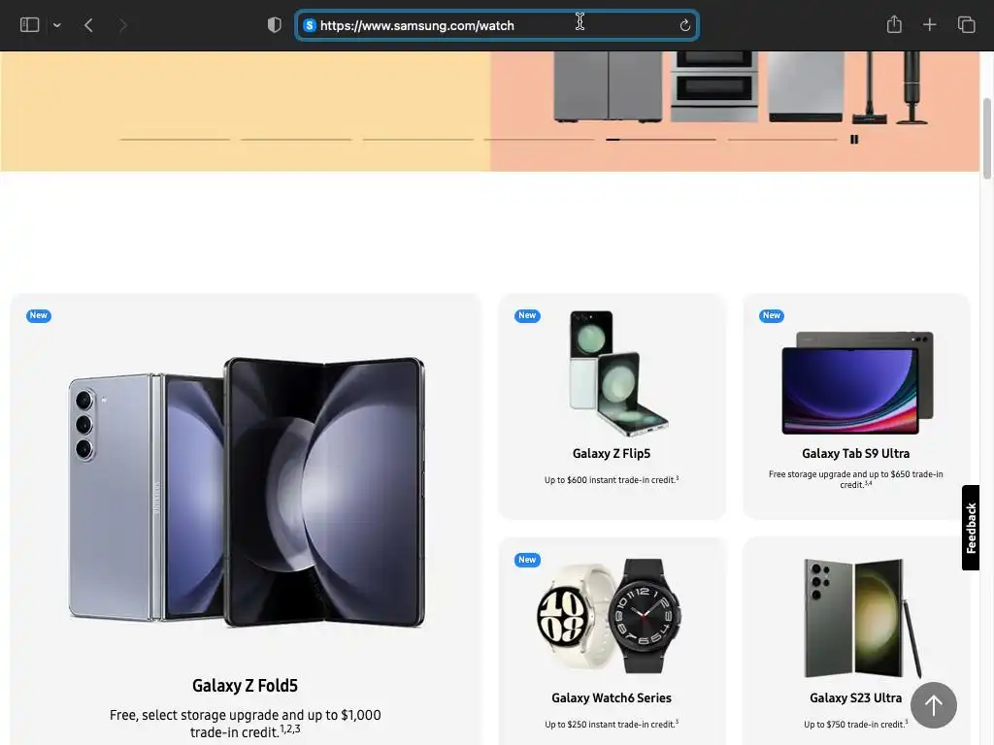The height and width of the screenshot is (745, 994).
Task: Open the Feedback side tab
Action: click(x=971, y=528)
